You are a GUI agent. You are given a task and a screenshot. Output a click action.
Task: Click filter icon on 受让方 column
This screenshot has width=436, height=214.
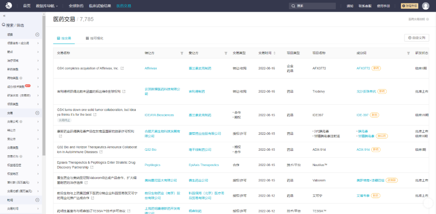pyautogui.click(x=226, y=53)
